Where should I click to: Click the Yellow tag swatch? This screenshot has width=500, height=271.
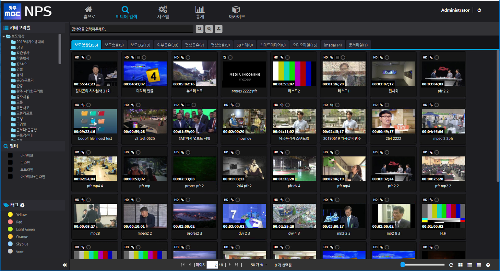point(10,214)
